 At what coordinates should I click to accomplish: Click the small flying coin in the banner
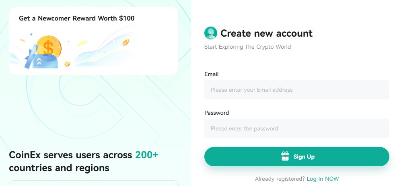click(x=125, y=42)
